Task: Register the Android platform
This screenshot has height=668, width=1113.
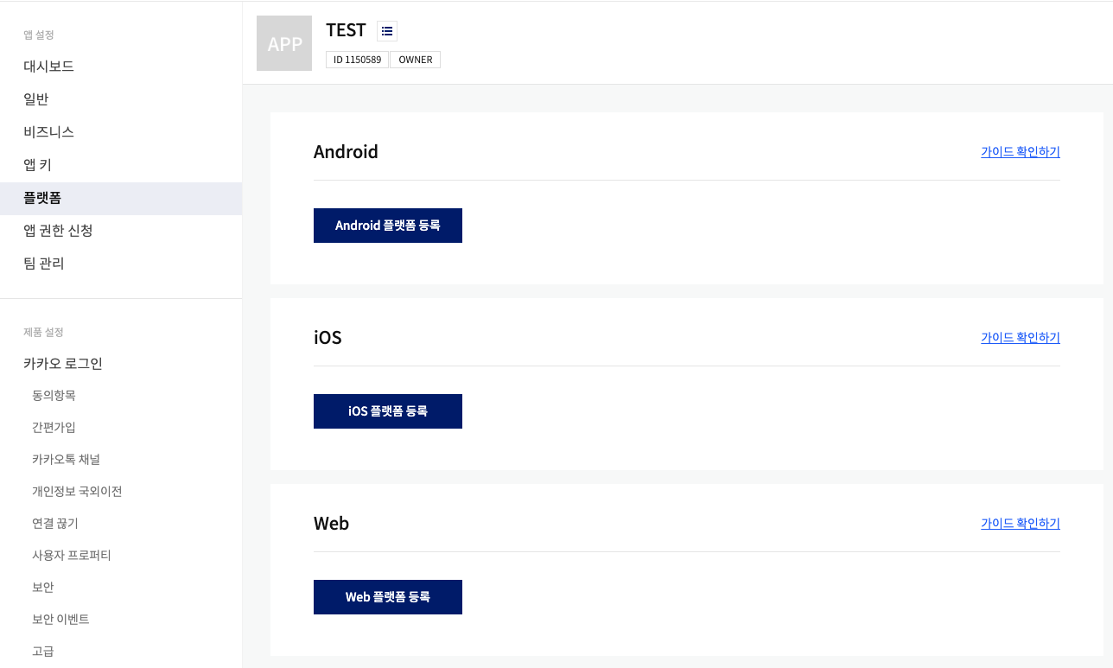Action: (388, 226)
